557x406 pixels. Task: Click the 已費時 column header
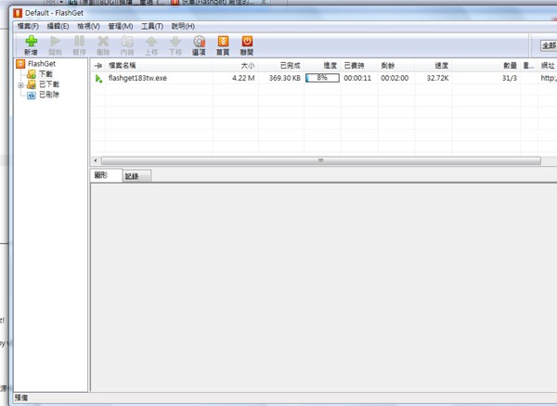click(x=359, y=66)
